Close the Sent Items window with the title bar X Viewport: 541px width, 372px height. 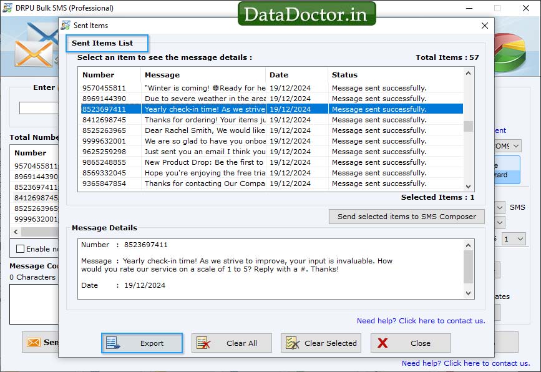click(x=485, y=26)
